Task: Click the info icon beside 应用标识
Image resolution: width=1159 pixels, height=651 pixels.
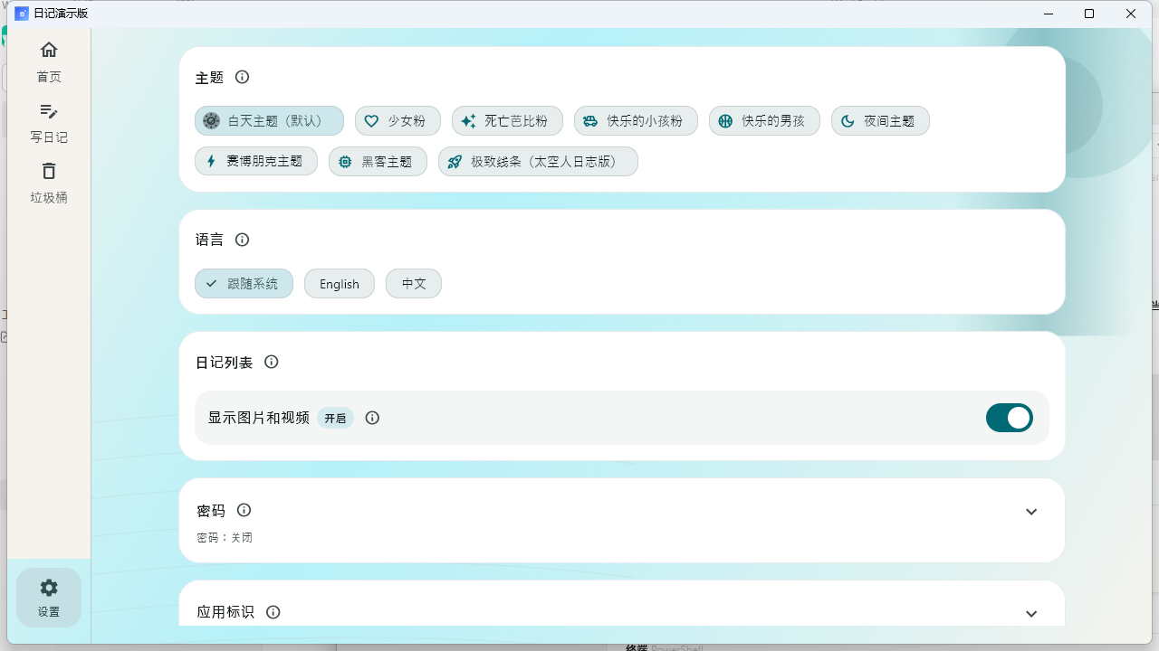Action: coord(273,612)
